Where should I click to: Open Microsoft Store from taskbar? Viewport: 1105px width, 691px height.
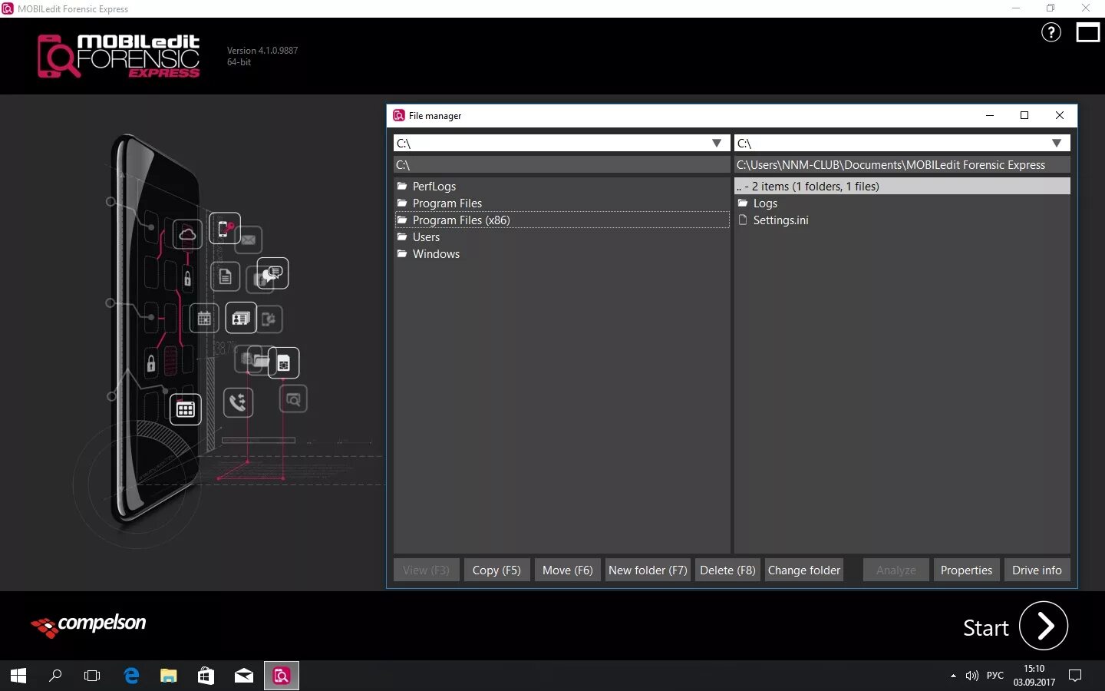click(x=206, y=676)
